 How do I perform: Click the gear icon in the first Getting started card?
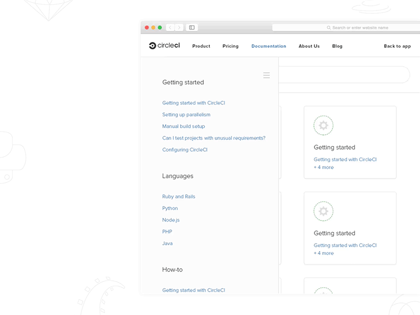pyautogui.click(x=323, y=125)
